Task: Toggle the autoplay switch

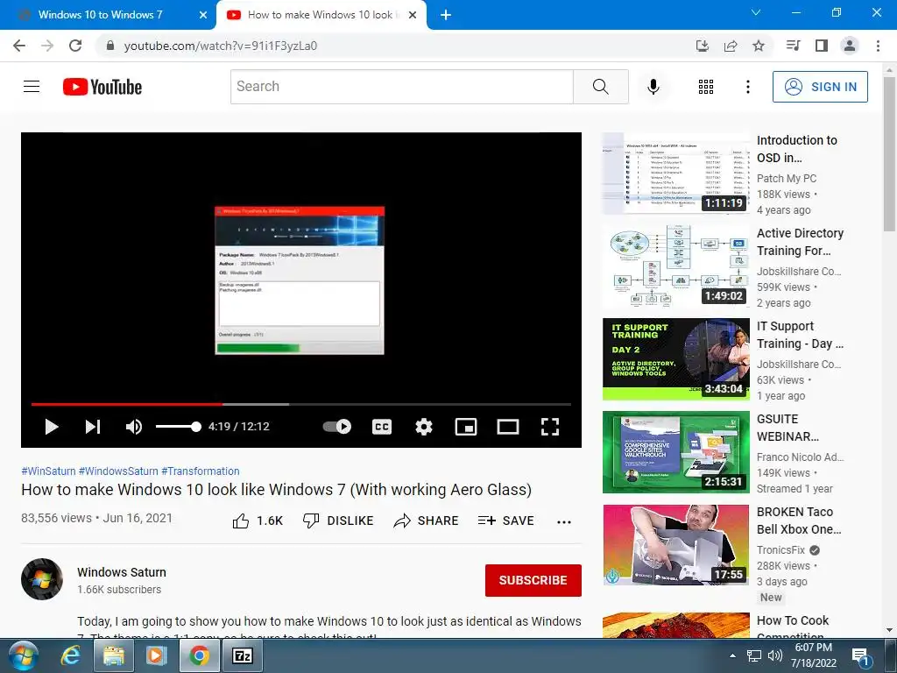Action: pos(337,427)
